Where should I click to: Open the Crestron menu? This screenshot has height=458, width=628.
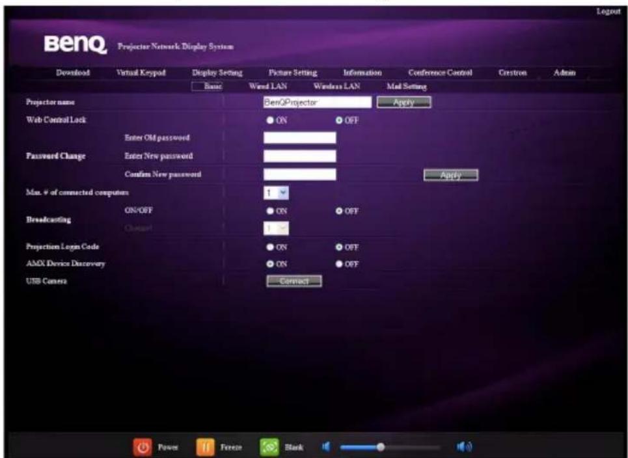pos(513,72)
